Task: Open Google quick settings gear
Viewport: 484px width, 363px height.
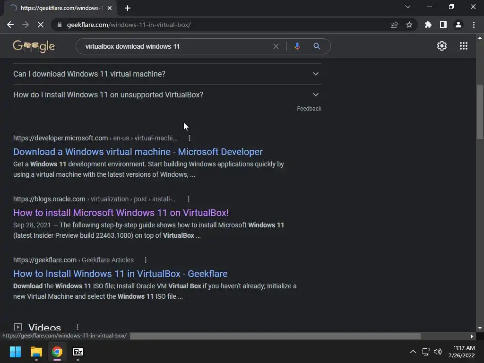Action: coord(442,46)
